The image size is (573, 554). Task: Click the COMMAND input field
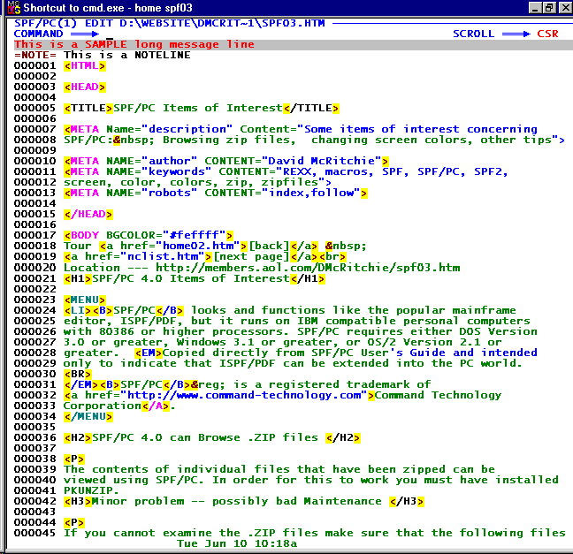click(274, 34)
